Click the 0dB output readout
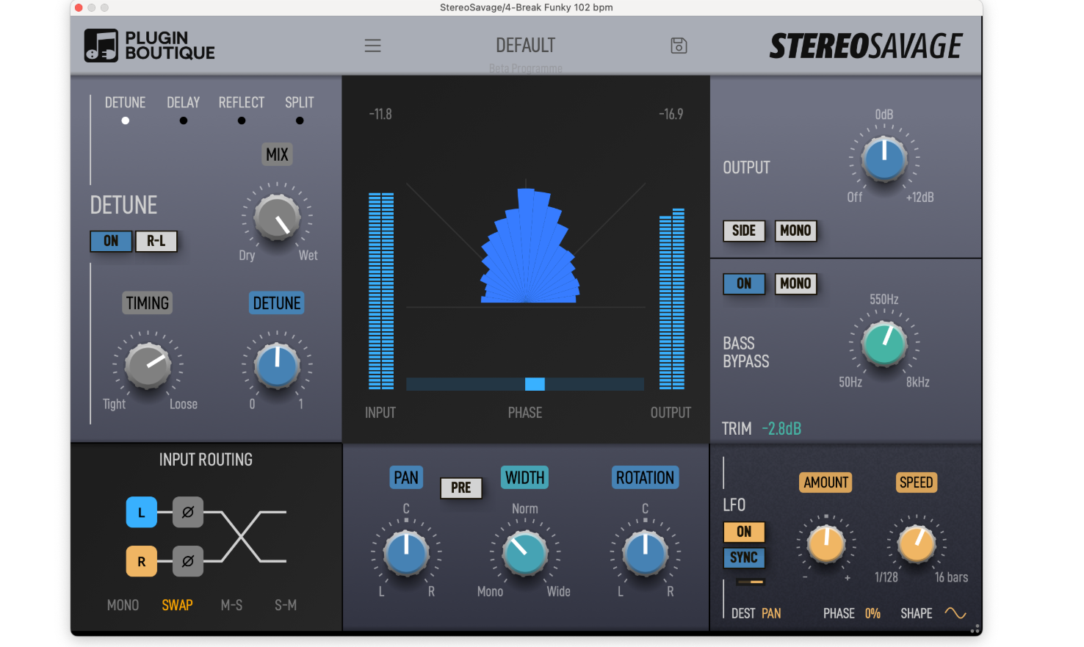Viewport: 1084px width, 647px height. 884,115
